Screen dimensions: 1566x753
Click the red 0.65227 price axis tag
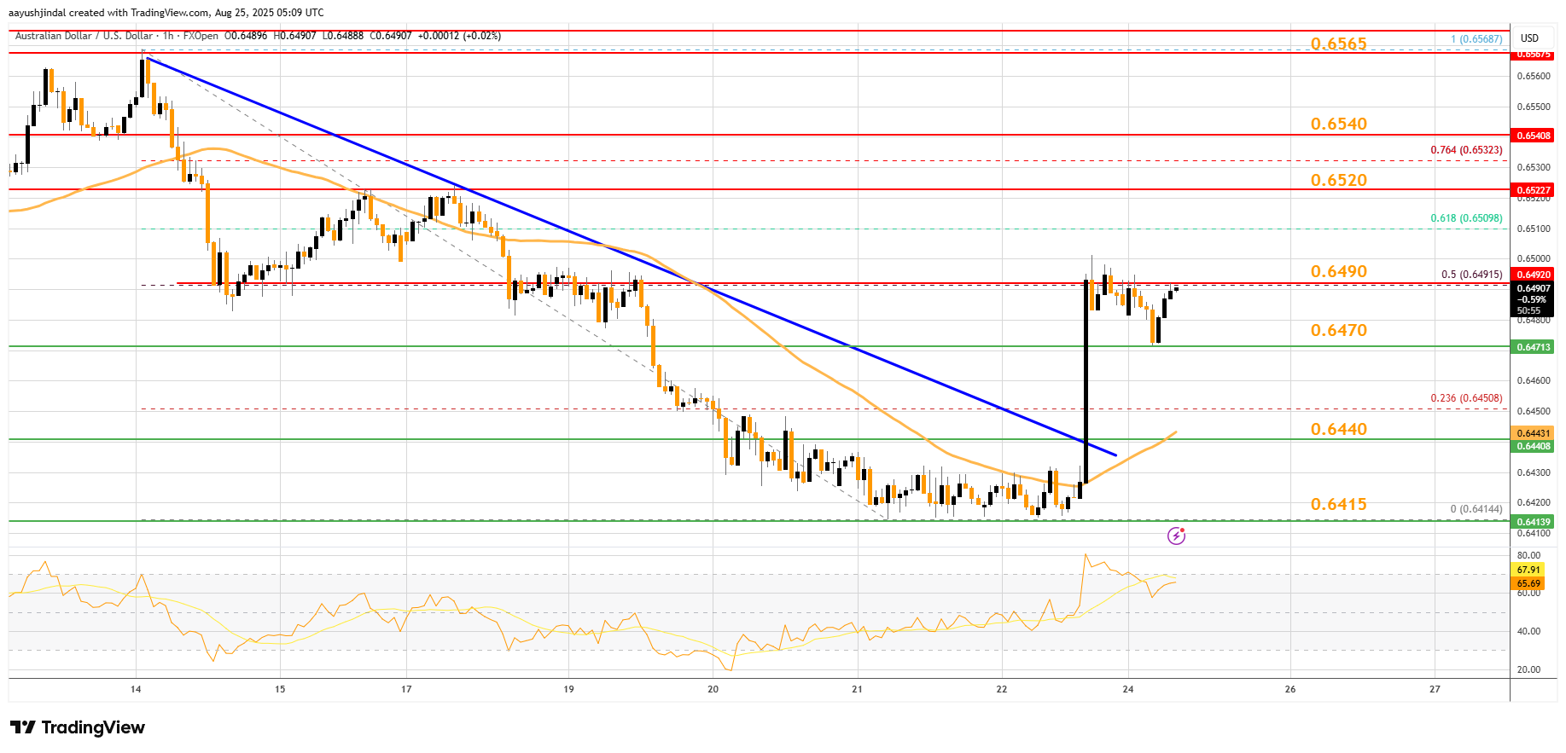[x=1533, y=190]
